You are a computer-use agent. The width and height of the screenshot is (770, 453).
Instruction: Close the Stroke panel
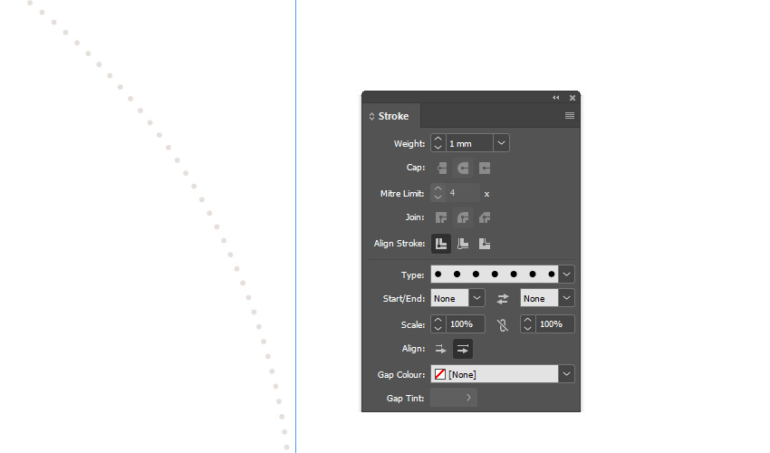pos(573,98)
